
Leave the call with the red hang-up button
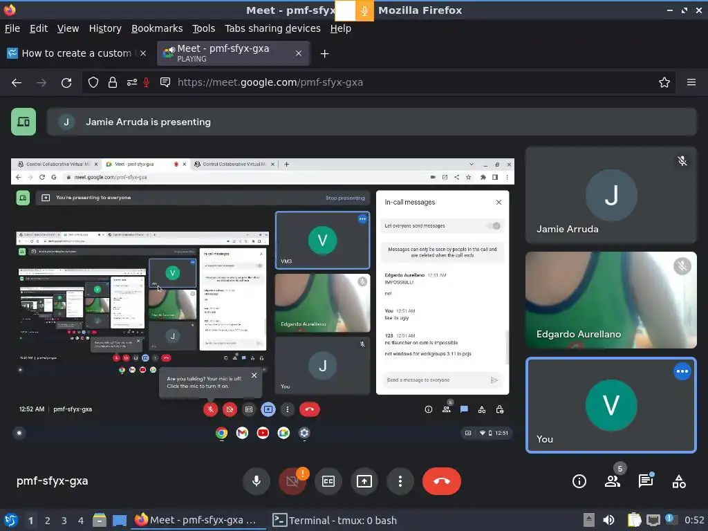pyautogui.click(x=442, y=481)
